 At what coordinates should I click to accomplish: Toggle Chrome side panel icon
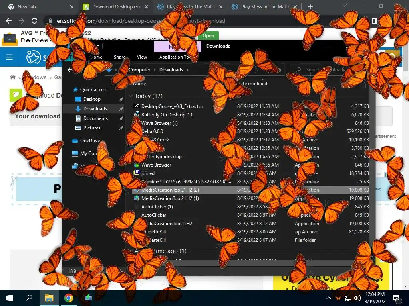[375, 21]
